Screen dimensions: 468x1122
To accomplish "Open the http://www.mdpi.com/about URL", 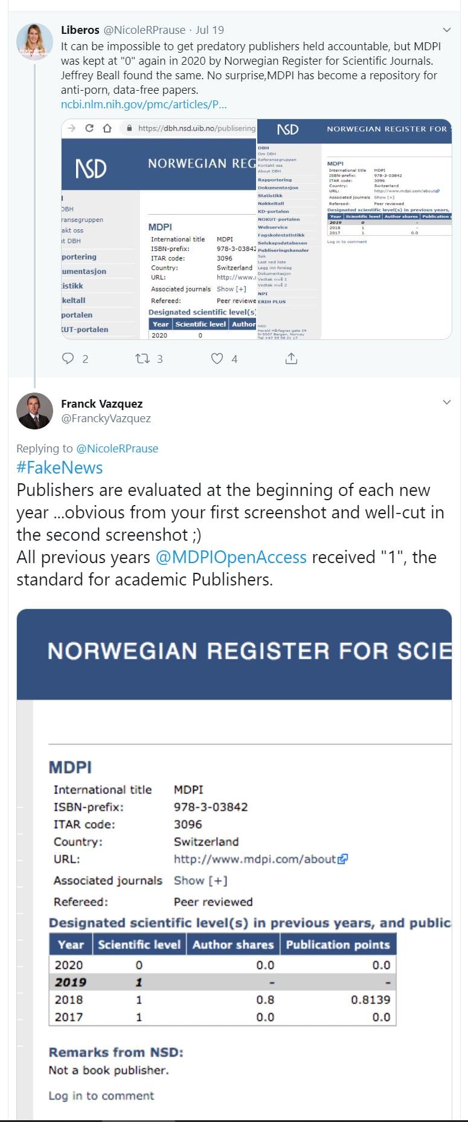I will click(x=254, y=859).
